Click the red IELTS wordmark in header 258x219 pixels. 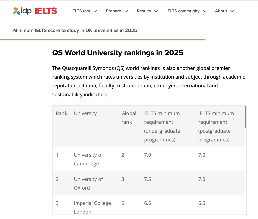46,11
